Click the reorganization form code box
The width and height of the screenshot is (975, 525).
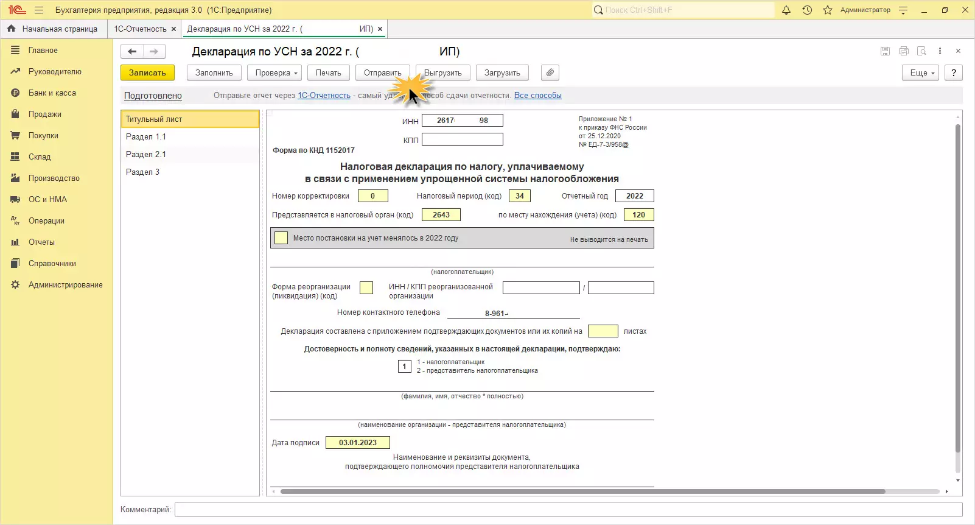tap(366, 288)
